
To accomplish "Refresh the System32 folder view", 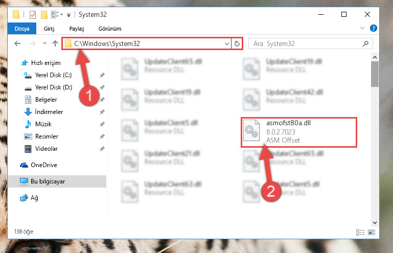I will pyautogui.click(x=237, y=44).
